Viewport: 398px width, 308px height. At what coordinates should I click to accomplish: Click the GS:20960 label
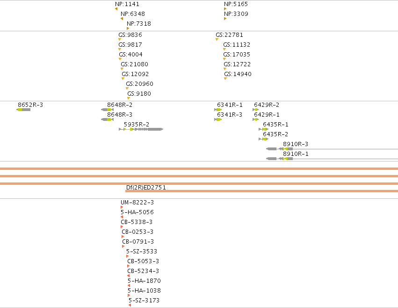140,84
